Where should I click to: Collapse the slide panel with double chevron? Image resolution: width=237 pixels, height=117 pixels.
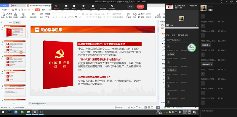[1, 22]
